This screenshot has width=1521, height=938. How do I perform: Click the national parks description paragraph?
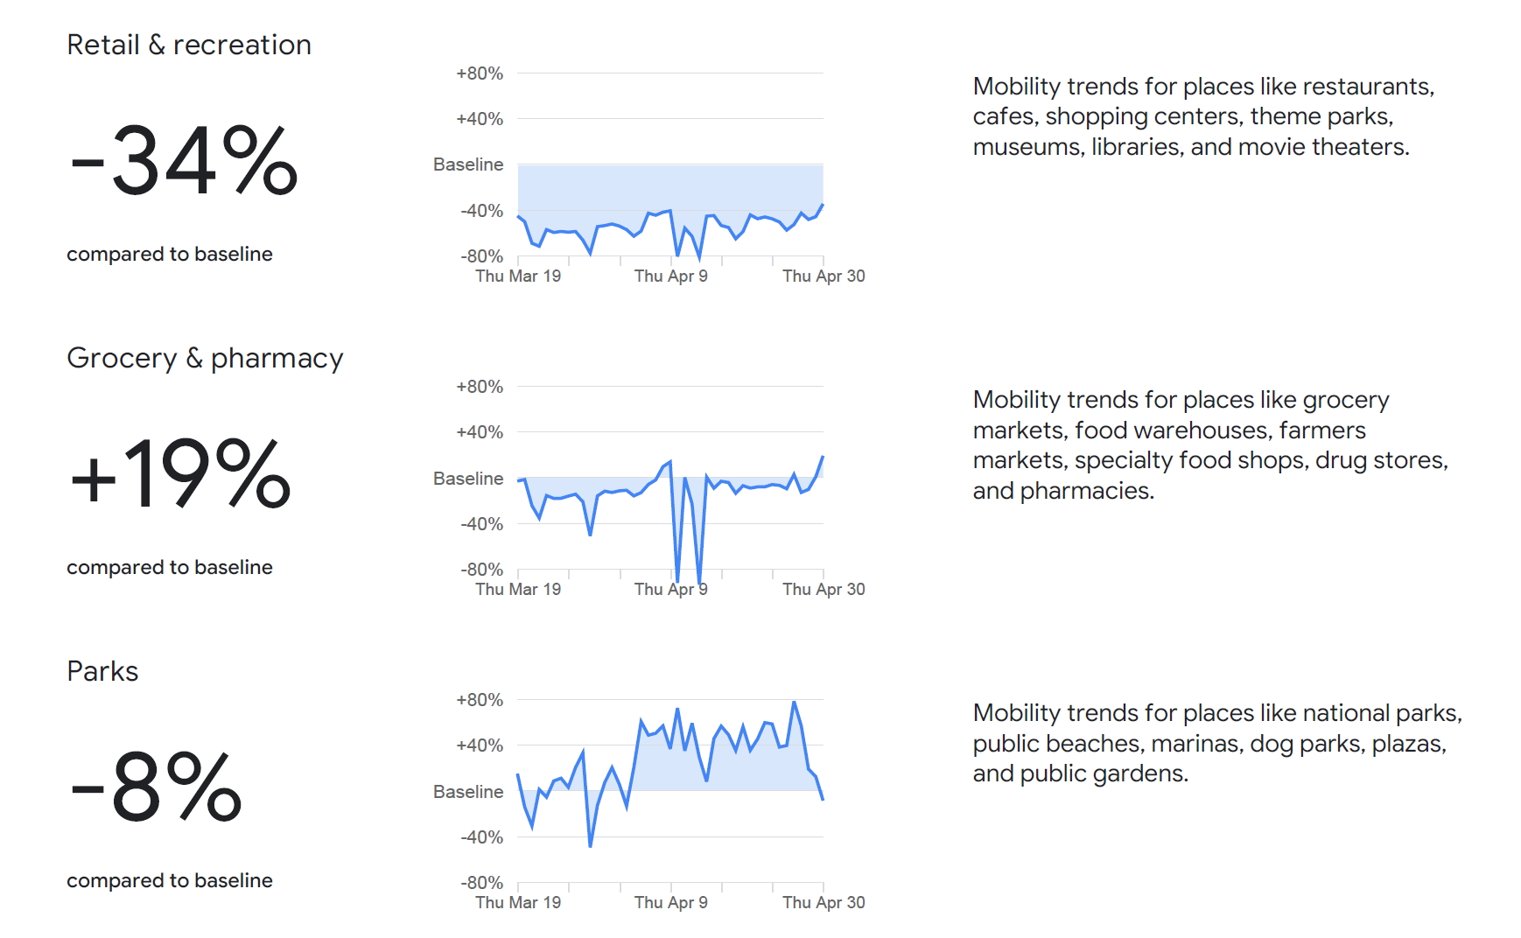pos(1216,743)
